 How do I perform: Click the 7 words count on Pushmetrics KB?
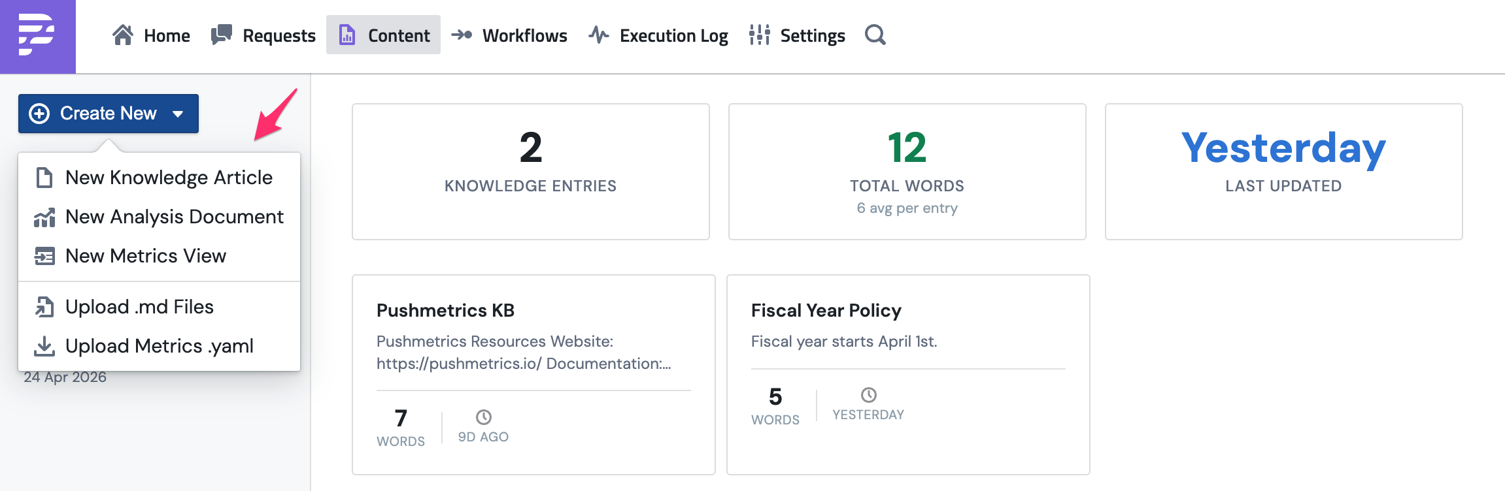(x=401, y=418)
